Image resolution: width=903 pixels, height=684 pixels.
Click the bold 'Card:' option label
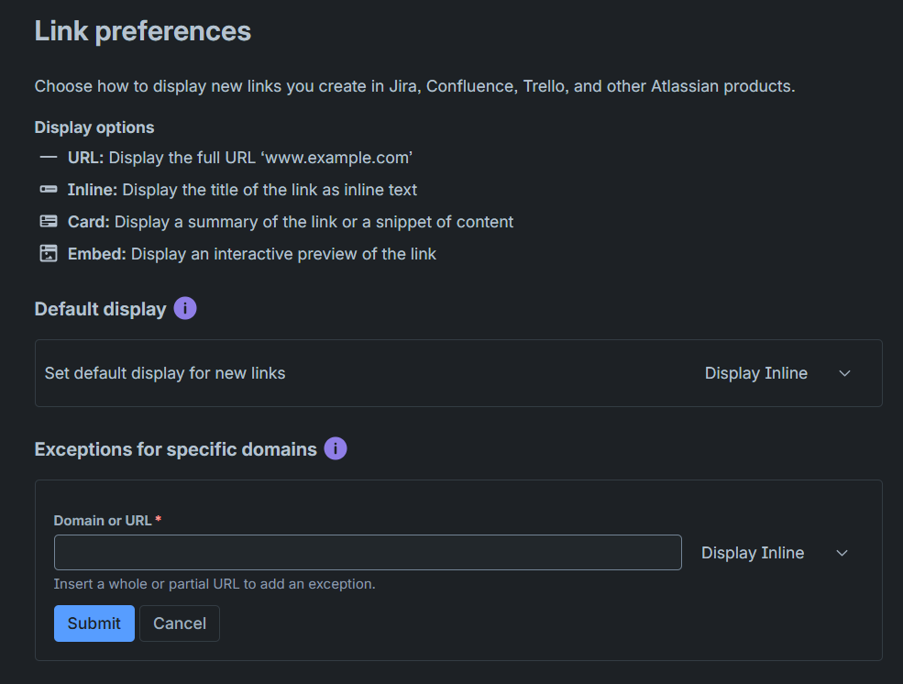click(89, 222)
